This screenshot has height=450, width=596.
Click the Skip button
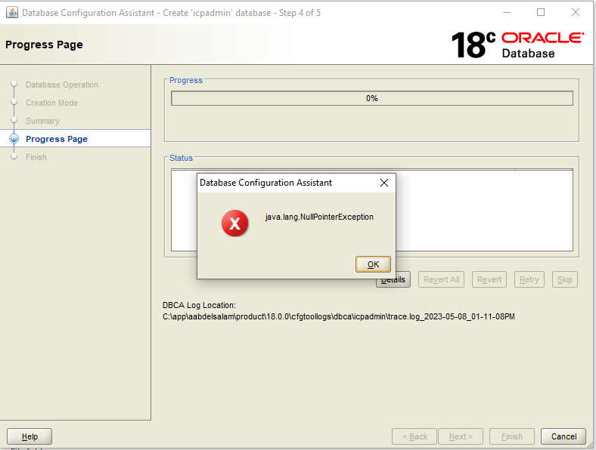[x=565, y=279]
